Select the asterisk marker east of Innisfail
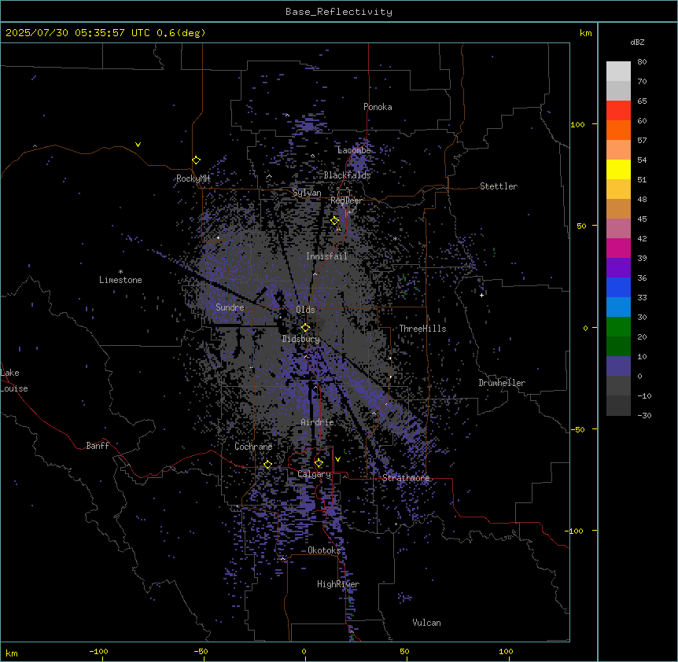The image size is (678, 662). 395,238
